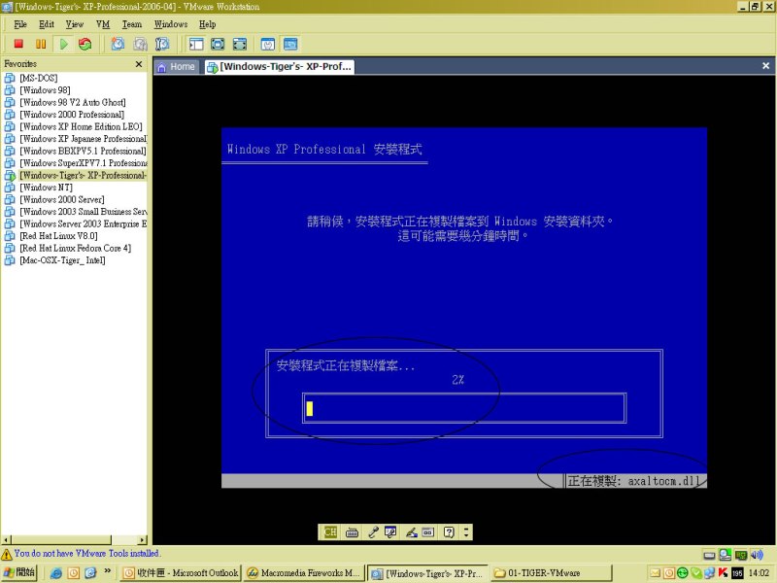Open the IME bar options dropdown
777x583 pixels.
466,532
